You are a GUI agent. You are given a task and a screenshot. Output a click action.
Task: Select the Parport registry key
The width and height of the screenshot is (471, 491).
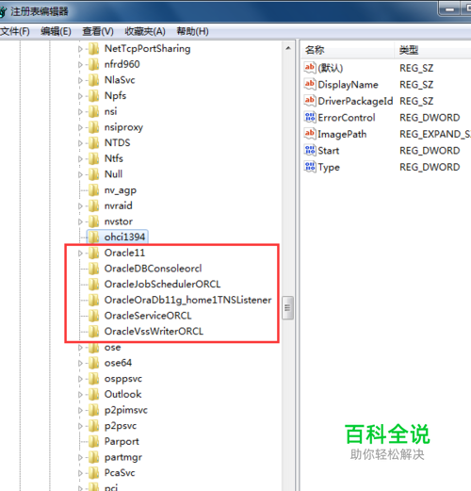[122, 442]
